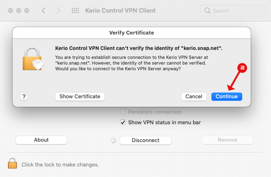Open the About button
271x177 pixels.
click(x=41, y=140)
